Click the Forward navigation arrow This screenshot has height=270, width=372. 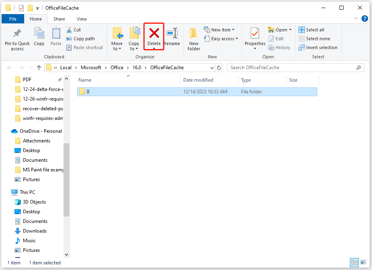21,68
